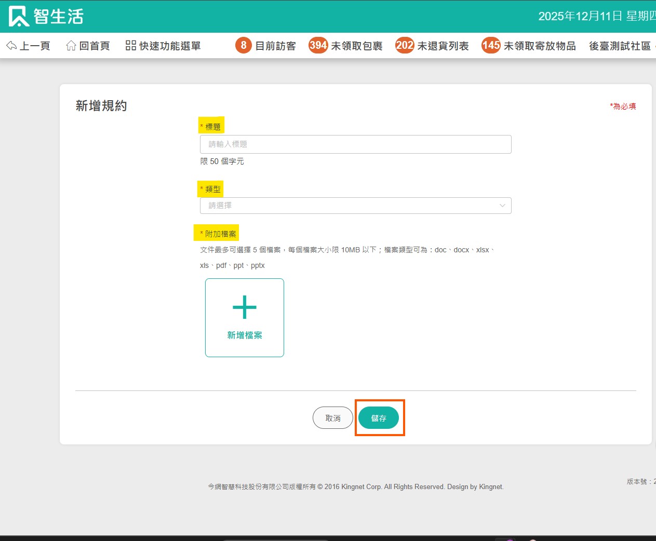Click the 智生活 logo icon

pos(19,17)
